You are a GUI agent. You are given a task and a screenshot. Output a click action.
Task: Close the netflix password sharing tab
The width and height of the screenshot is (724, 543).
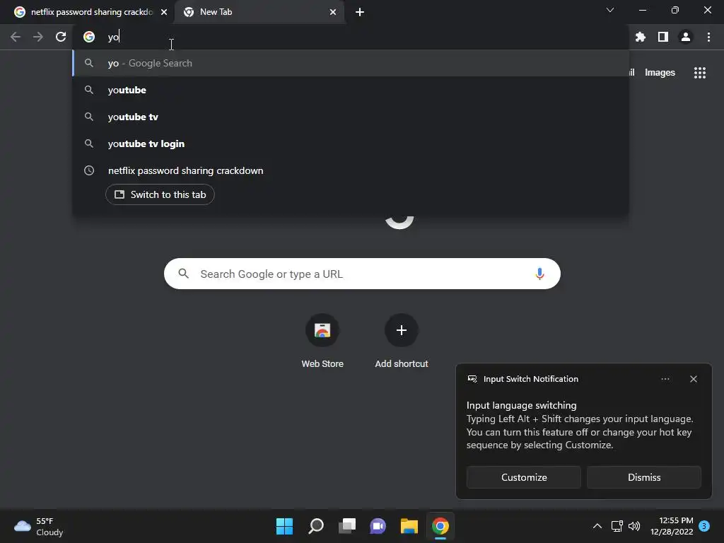(164, 12)
